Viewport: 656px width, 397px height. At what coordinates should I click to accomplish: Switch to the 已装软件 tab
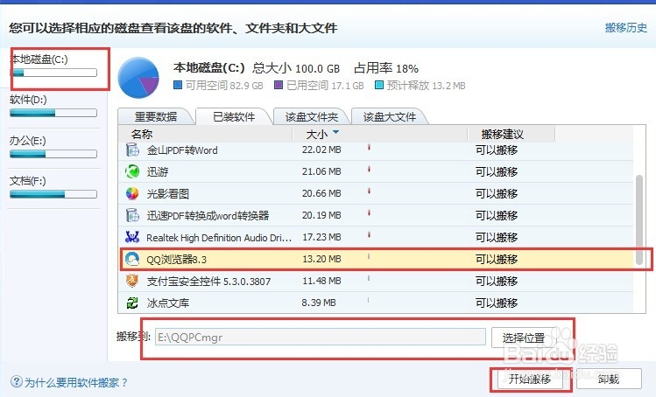point(234,116)
